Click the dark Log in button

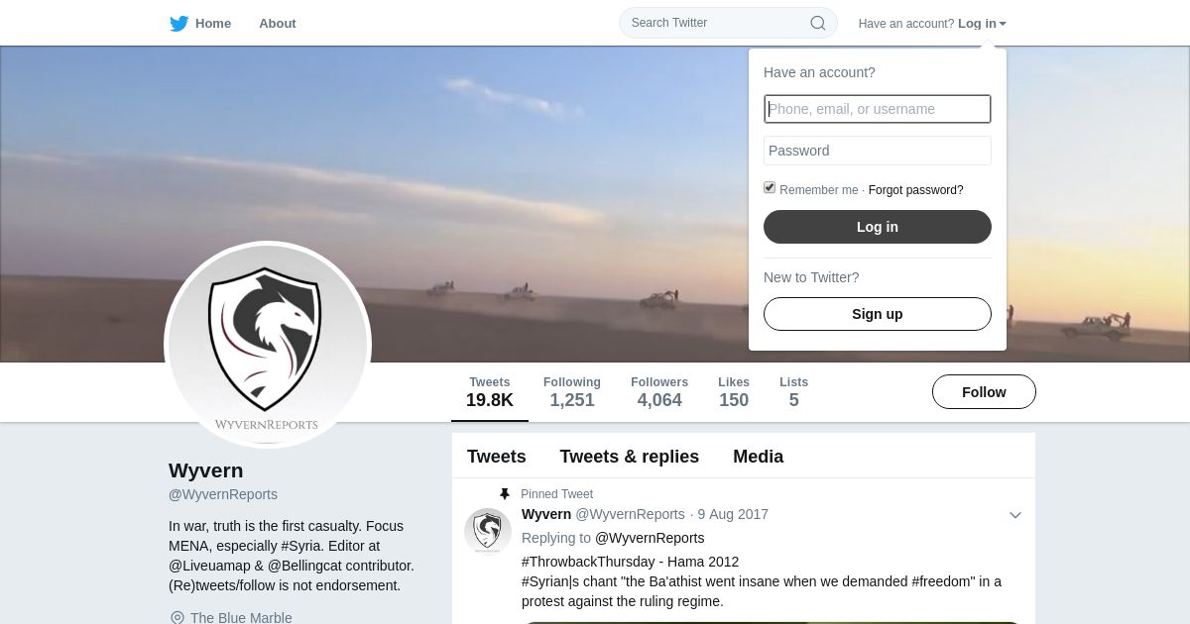[878, 227]
